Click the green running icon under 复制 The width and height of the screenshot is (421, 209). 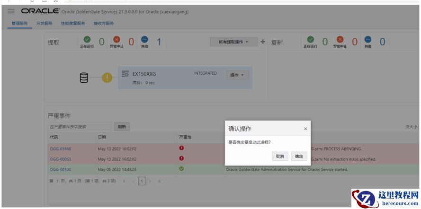[310, 40]
